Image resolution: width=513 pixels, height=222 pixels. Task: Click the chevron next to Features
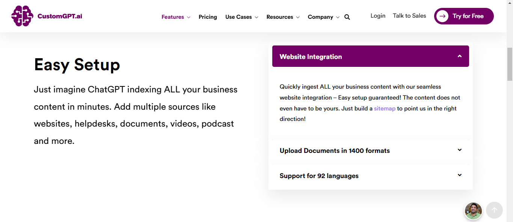[188, 17]
